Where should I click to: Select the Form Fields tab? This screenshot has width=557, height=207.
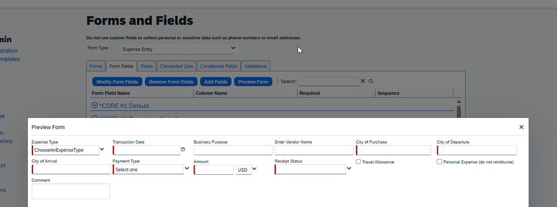click(x=122, y=66)
